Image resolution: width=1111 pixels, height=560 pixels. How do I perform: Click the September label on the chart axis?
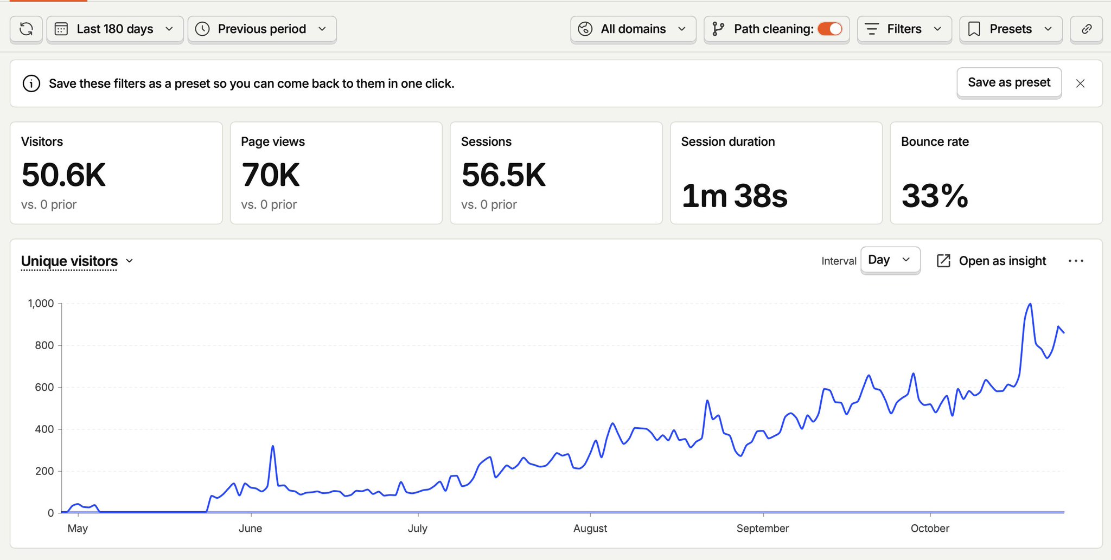click(x=763, y=529)
